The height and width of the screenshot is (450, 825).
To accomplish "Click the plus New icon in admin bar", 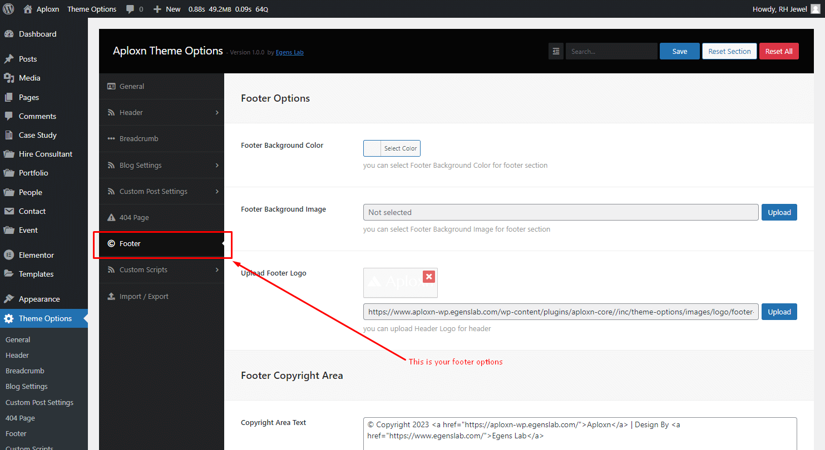I will [x=157, y=9].
